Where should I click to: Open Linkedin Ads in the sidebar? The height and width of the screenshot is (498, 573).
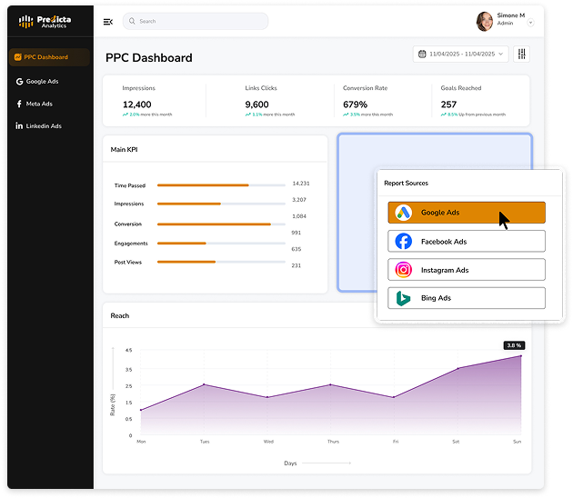tap(43, 126)
